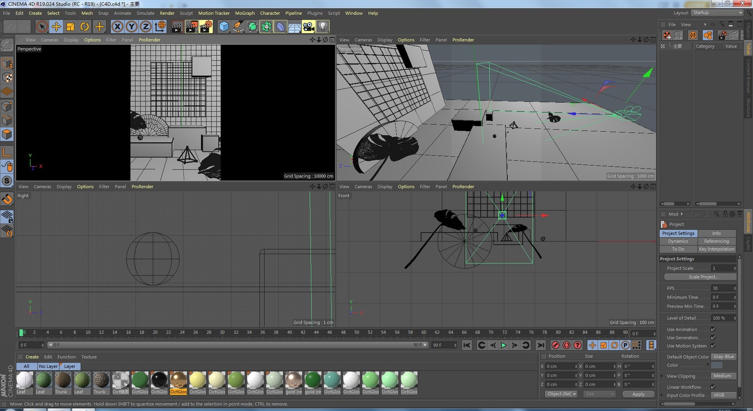Go to start of animation

click(467, 345)
